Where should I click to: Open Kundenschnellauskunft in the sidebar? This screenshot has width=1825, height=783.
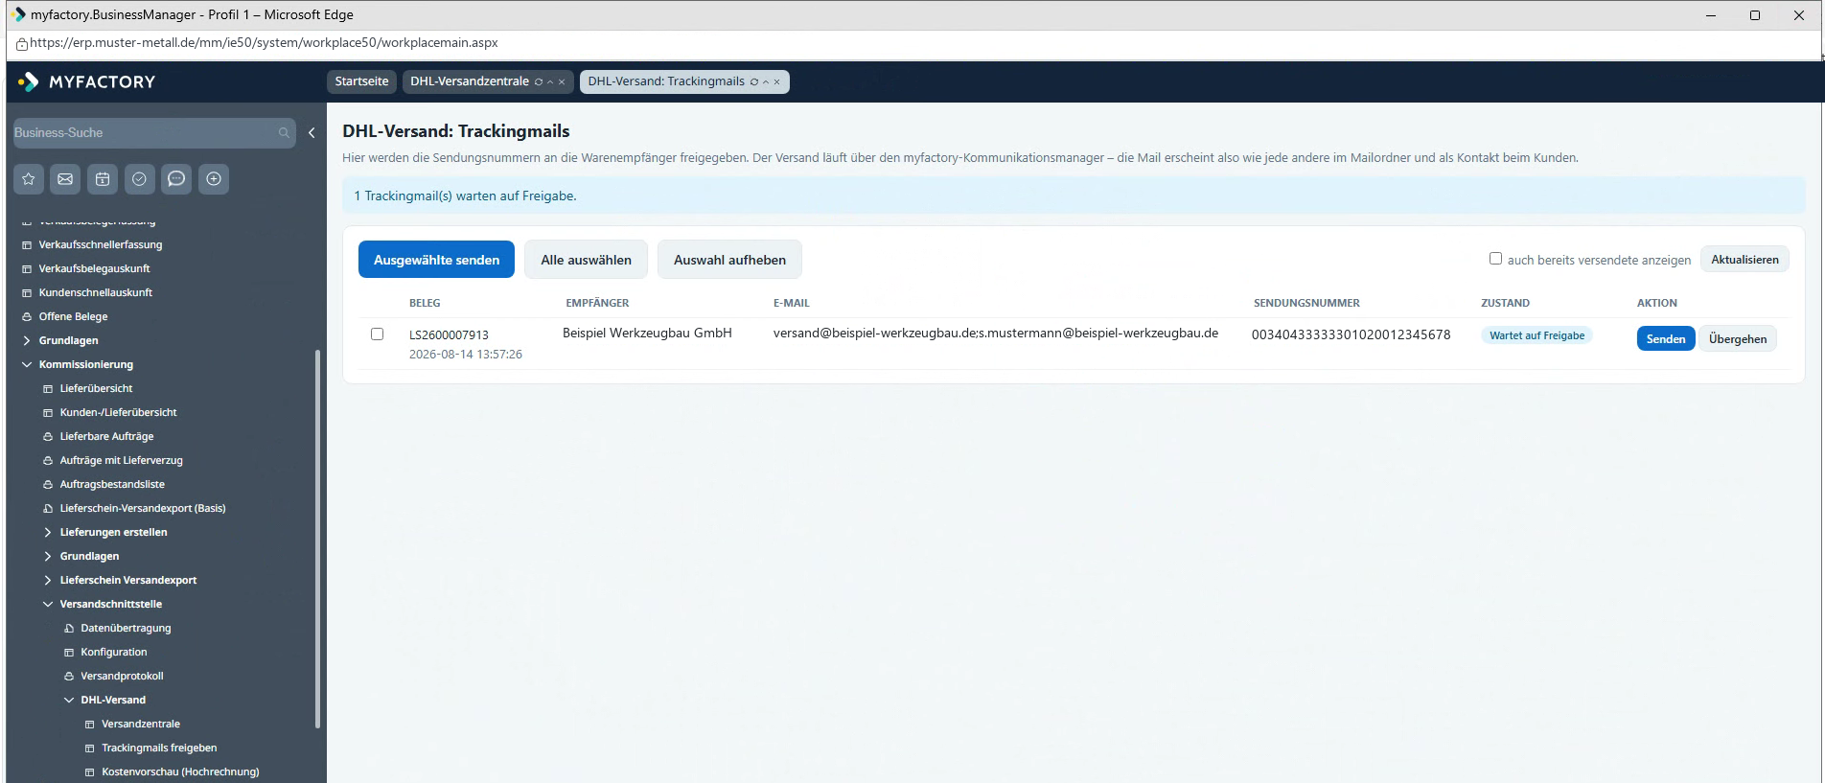point(96,292)
